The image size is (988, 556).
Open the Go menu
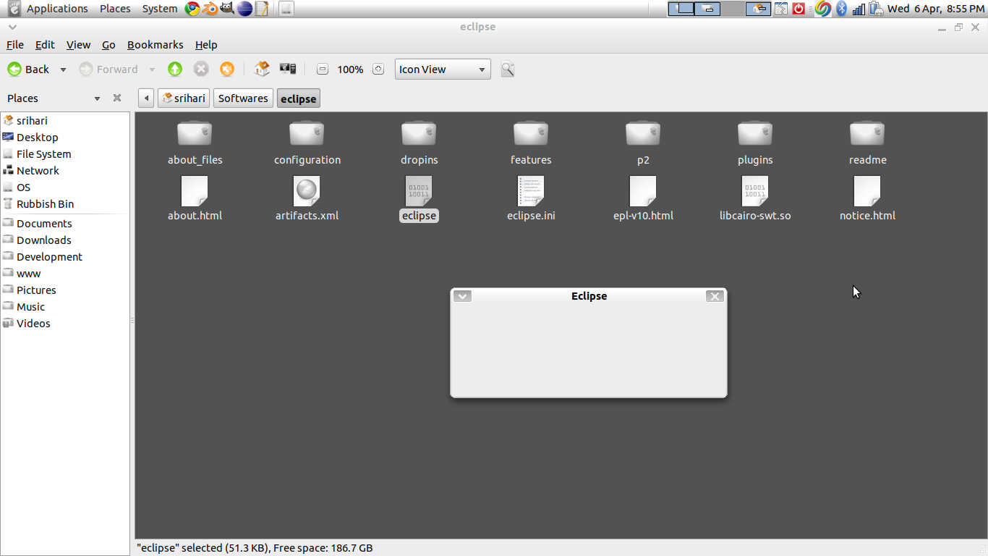pos(108,45)
